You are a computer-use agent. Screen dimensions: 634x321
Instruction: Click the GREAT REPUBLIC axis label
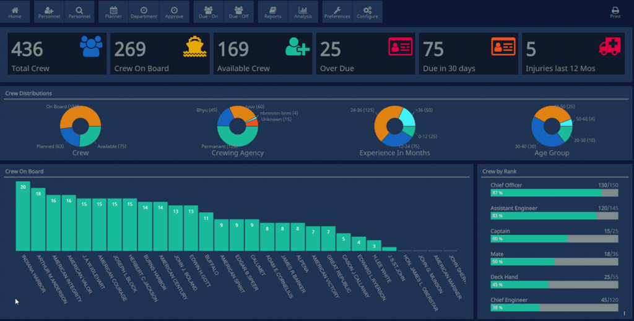tap(339, 273)
